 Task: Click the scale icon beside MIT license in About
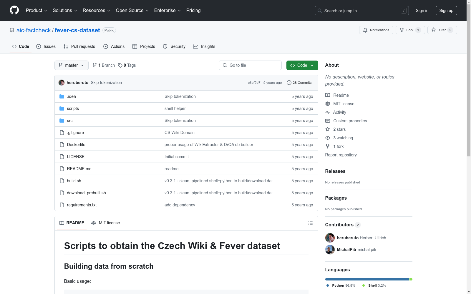(328, 104)
